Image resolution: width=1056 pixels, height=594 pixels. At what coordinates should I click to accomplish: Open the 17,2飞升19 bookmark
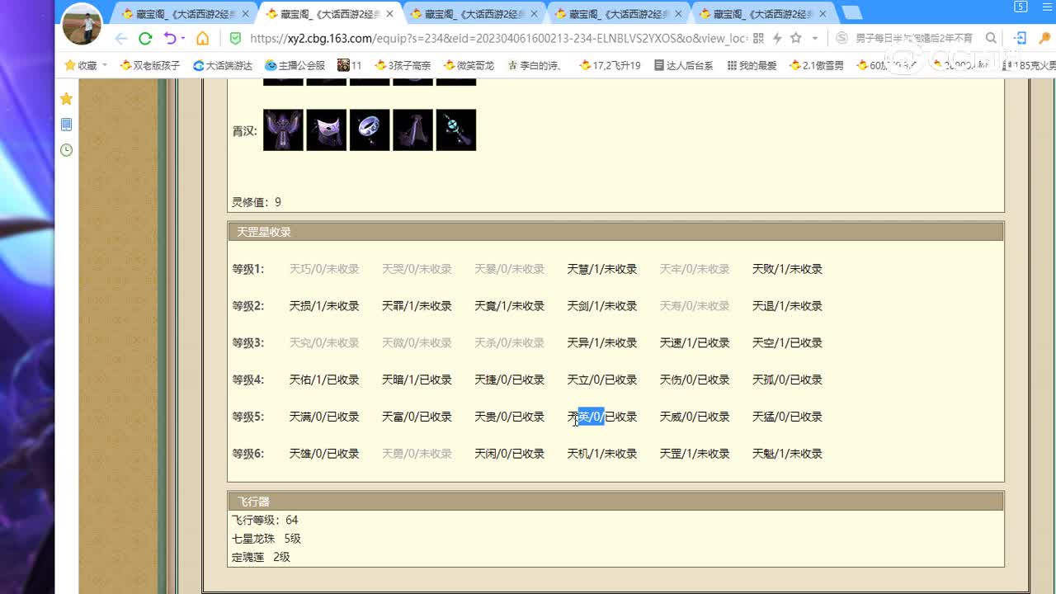click(610, 65)
